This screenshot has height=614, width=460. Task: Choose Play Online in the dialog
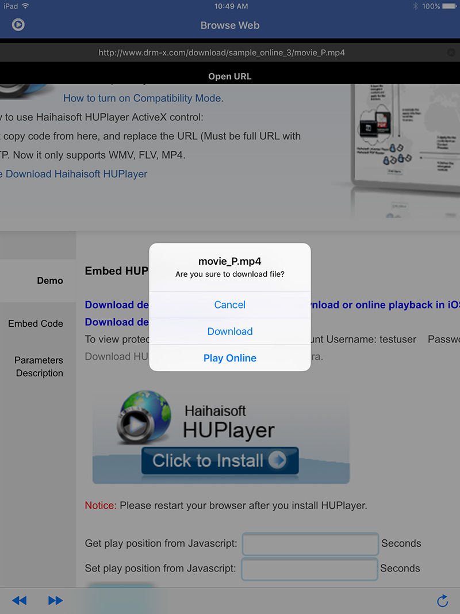[230, 358]
